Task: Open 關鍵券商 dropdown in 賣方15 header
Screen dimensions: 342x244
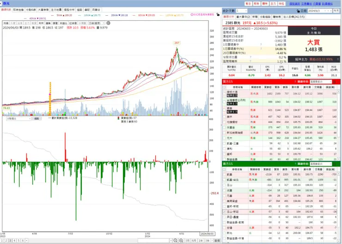Action: (321, 164)
